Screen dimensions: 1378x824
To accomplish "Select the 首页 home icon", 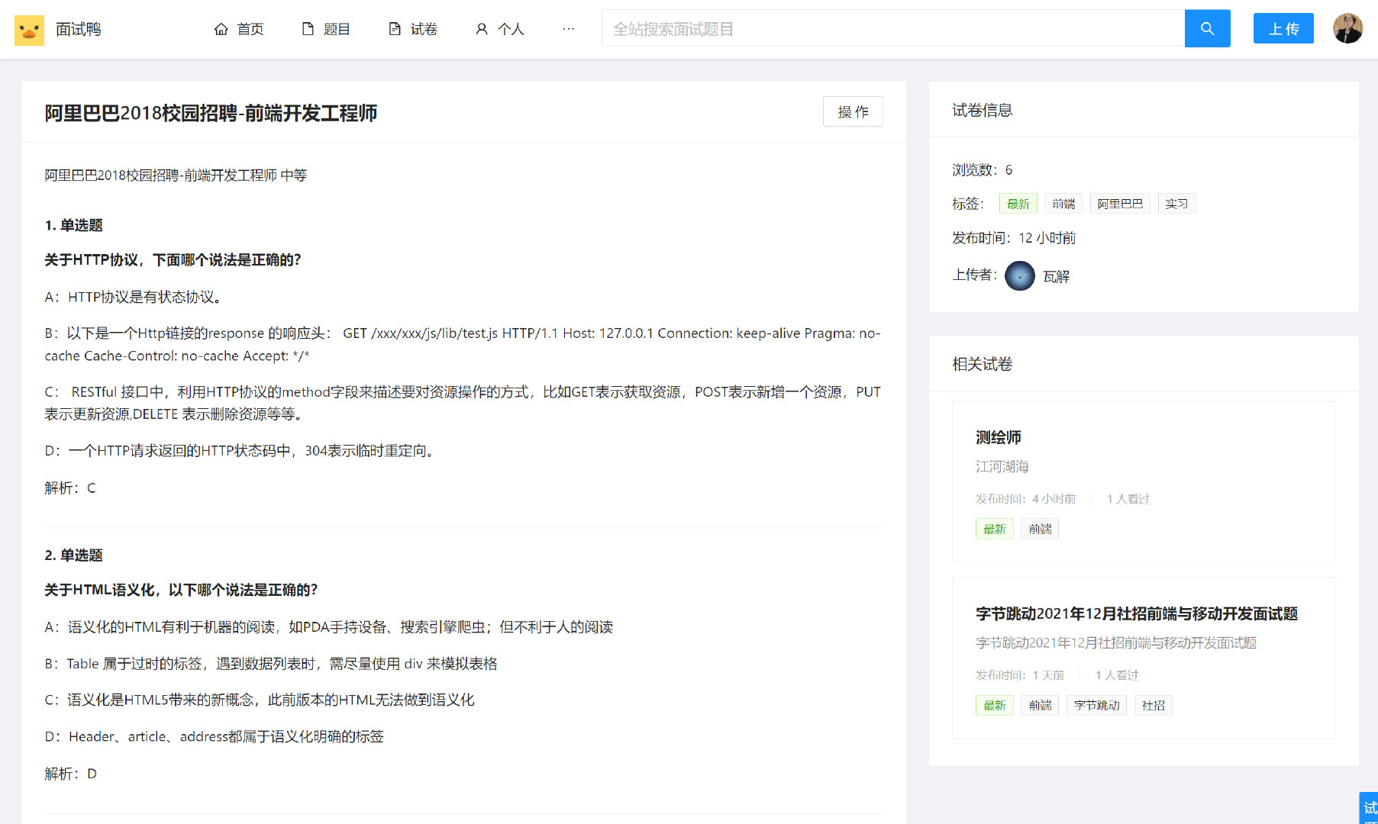I will [221, 28].
